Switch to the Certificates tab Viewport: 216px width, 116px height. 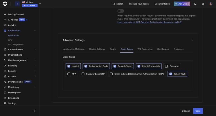[163, 49]
